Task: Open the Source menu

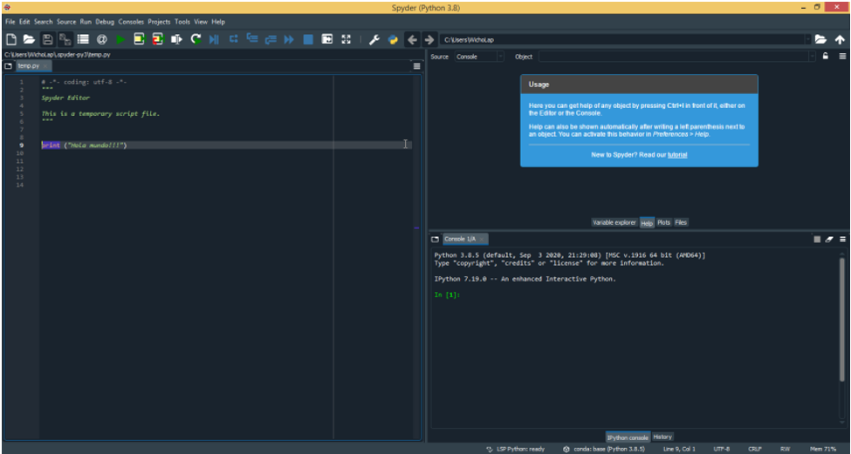Action: 66,22
